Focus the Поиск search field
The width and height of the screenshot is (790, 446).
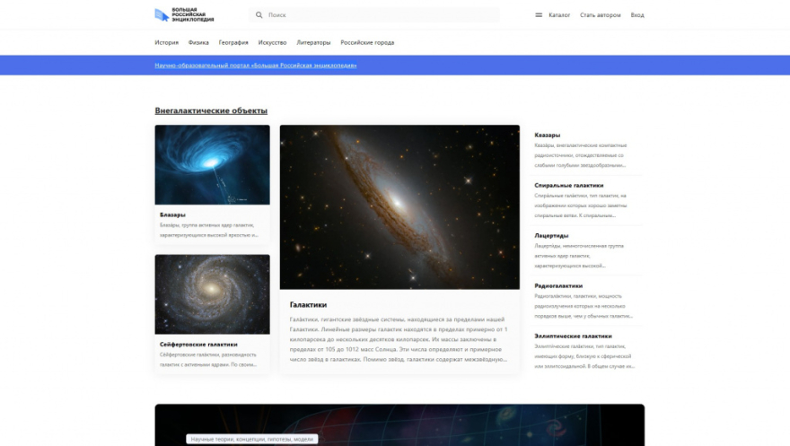373,15
